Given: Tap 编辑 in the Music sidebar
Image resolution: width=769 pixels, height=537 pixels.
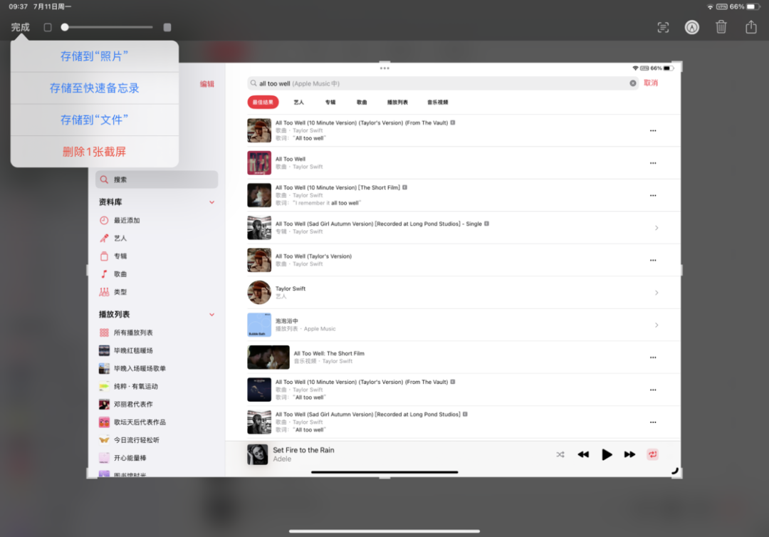Looking at the screenshot, I should coord(207,84).
